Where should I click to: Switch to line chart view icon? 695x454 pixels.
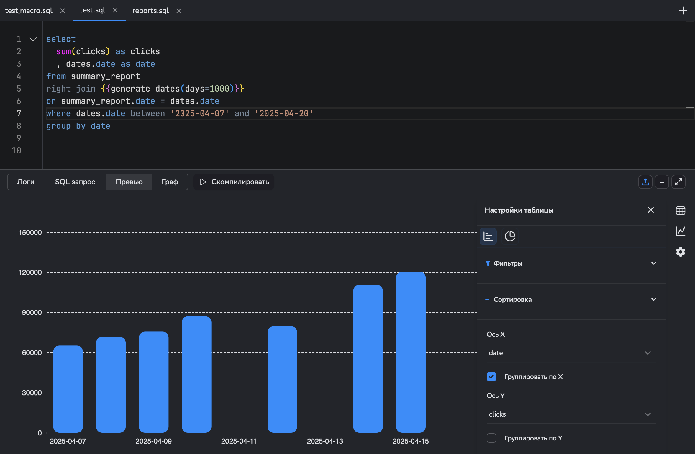point(680,231)
